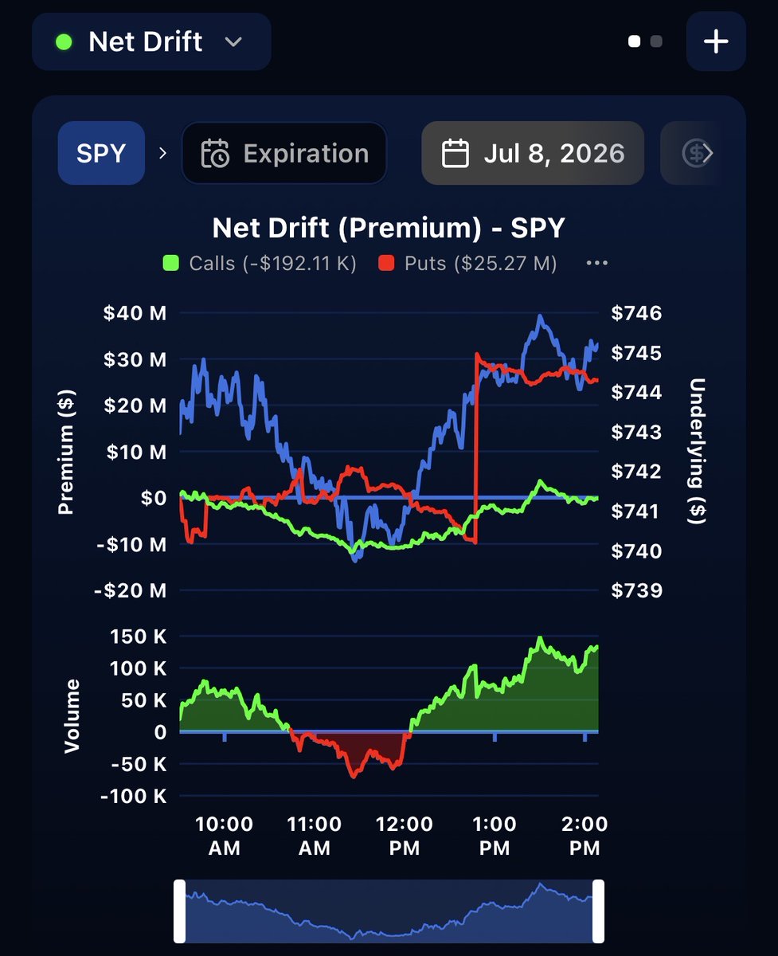Click the 10:00 AM time axis label
Viewport: 778px width, 956px height.
point(224,836)
